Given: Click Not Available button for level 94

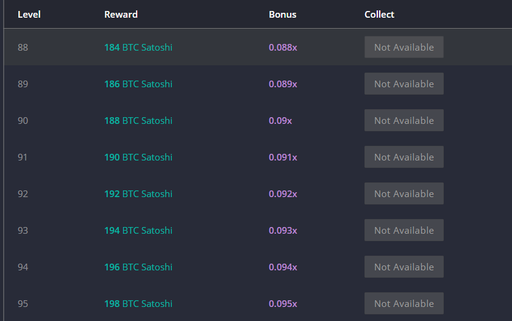Looking at the screenshot, I should (404, 267).
